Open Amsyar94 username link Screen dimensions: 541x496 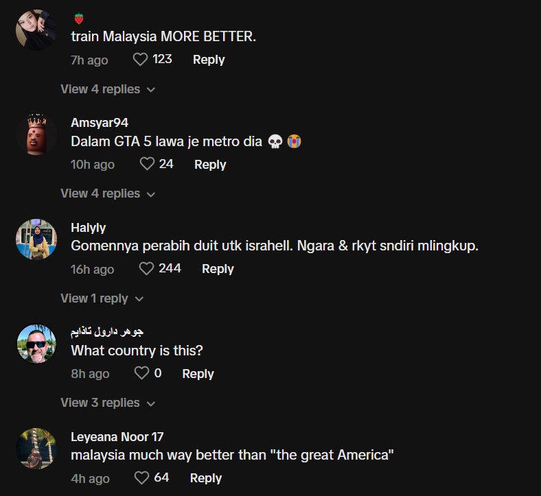tap(100, 123)
